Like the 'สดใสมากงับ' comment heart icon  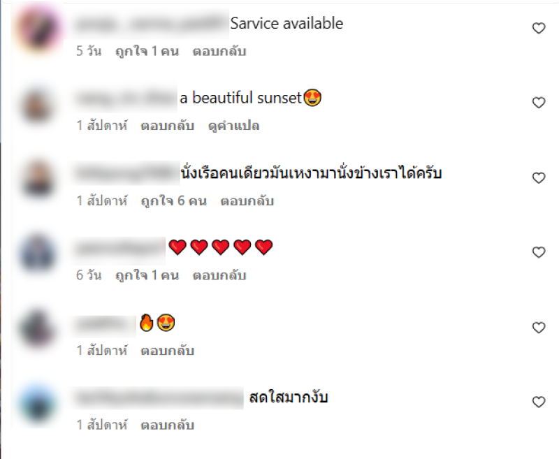[539, 402]
